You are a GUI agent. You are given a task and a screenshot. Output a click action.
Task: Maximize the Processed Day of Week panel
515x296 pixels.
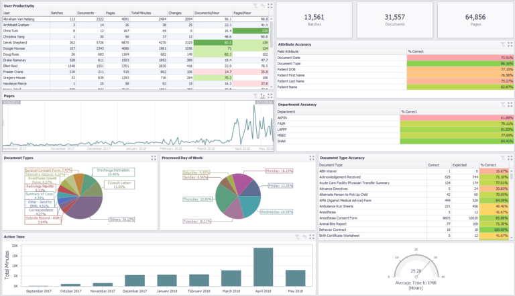[x=309, y=158]
